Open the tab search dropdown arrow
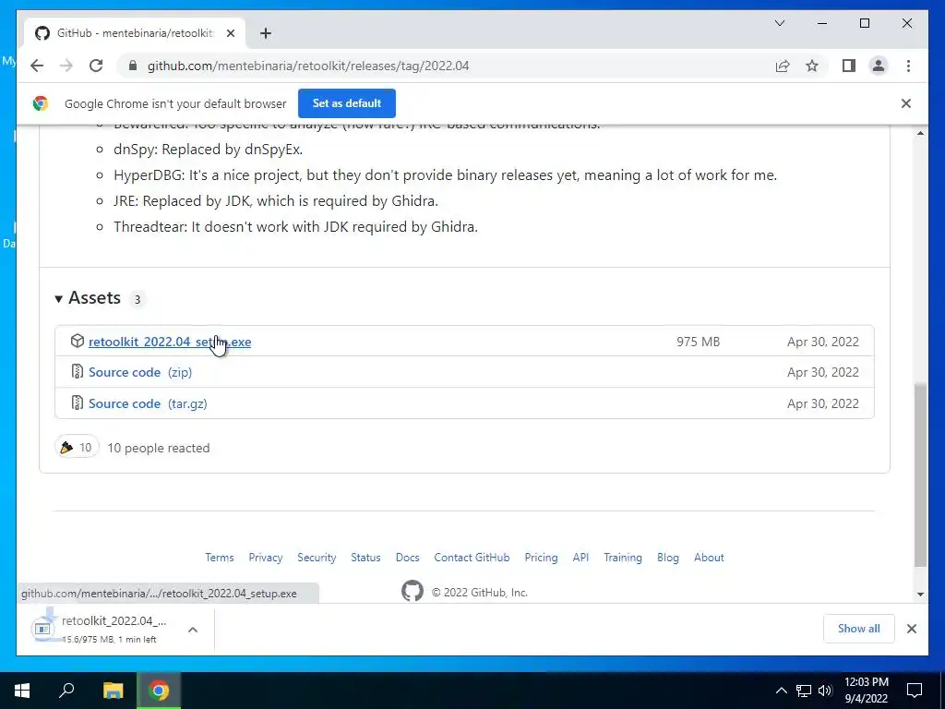 click(779, 23)
